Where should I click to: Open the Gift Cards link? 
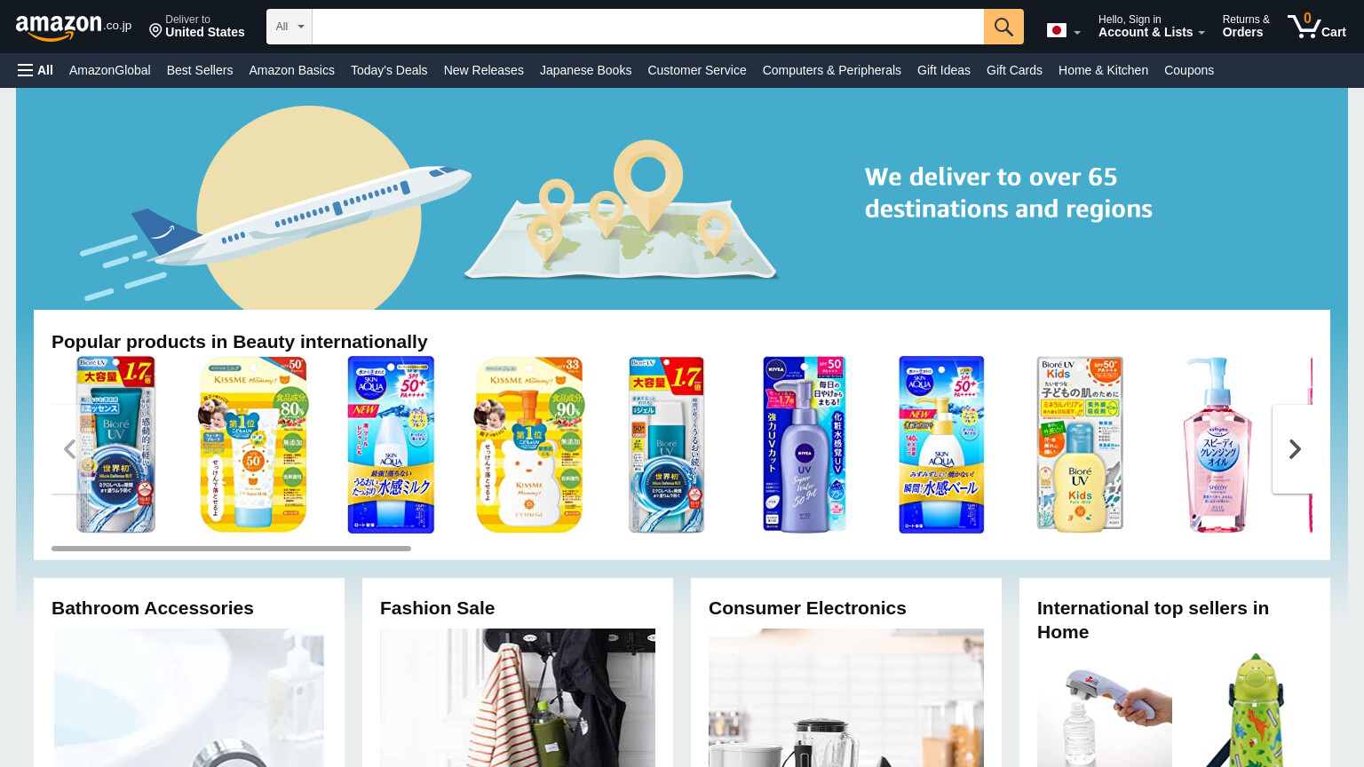(1014, 70)
